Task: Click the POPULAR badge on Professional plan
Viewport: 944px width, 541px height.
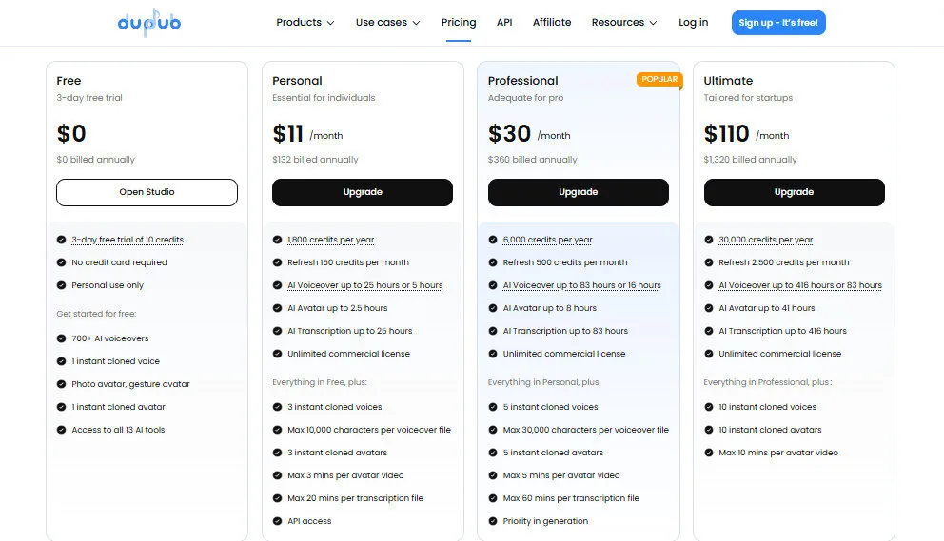Action: 659,79
